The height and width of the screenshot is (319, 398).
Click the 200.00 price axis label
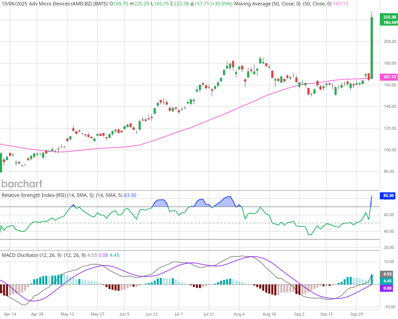coord(390,42)
